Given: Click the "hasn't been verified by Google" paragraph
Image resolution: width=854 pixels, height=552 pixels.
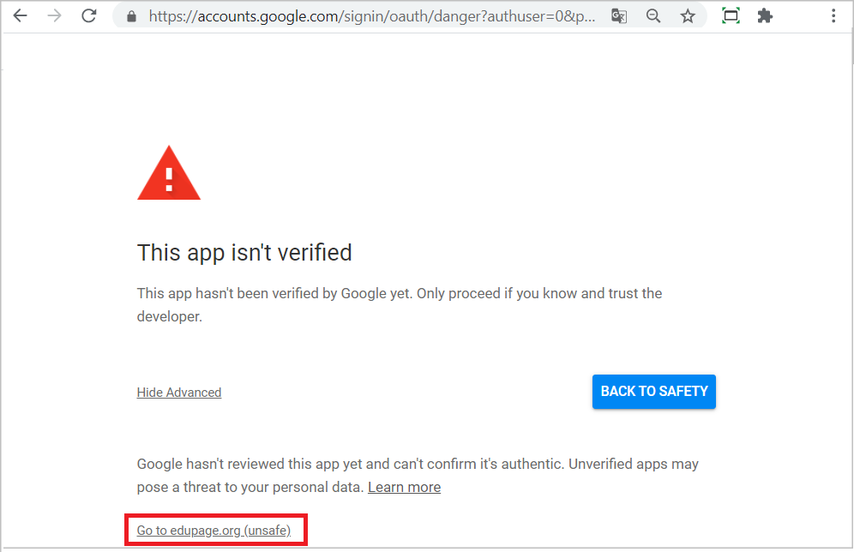Looking at the screenshot, I should [400, 305].
